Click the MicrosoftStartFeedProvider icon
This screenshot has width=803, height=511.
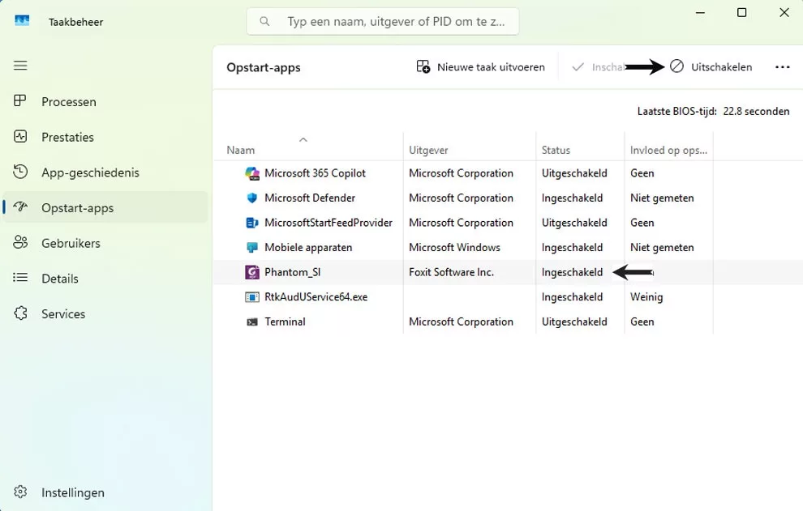(252, 223)
